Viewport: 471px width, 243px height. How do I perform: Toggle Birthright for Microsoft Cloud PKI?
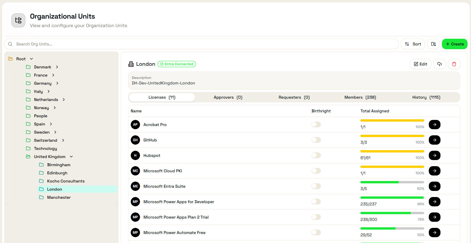click(316, 171)
